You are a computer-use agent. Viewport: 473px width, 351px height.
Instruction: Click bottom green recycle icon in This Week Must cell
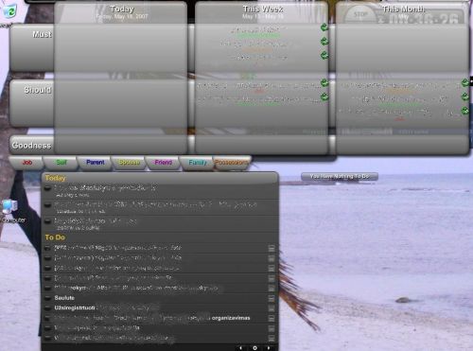click(x=324, y=56)
